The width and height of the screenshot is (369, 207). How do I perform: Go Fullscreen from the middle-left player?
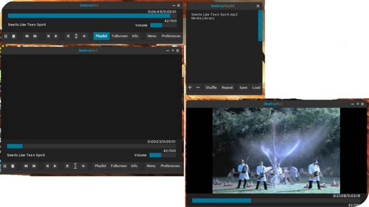point(119,166)
